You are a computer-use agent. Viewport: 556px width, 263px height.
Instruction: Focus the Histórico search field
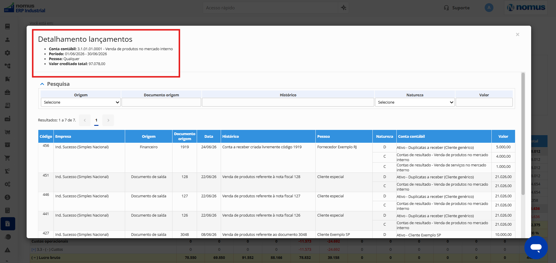(x=288, y=102)
